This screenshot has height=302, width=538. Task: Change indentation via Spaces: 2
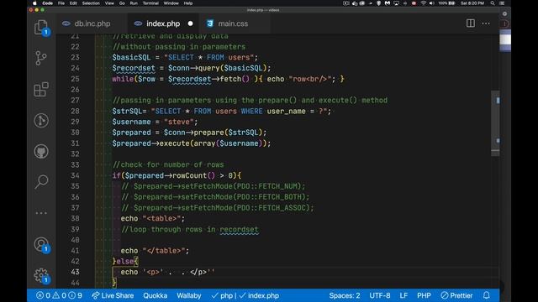(x=345, y=295)
